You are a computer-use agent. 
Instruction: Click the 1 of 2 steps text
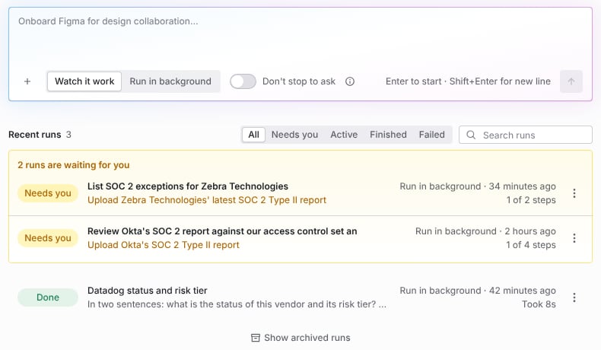click(x=531, y=200)
